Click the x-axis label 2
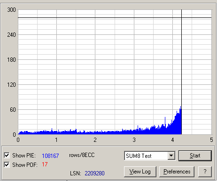Viewport: 217px width, 181px height. click(x=95, y=140)
